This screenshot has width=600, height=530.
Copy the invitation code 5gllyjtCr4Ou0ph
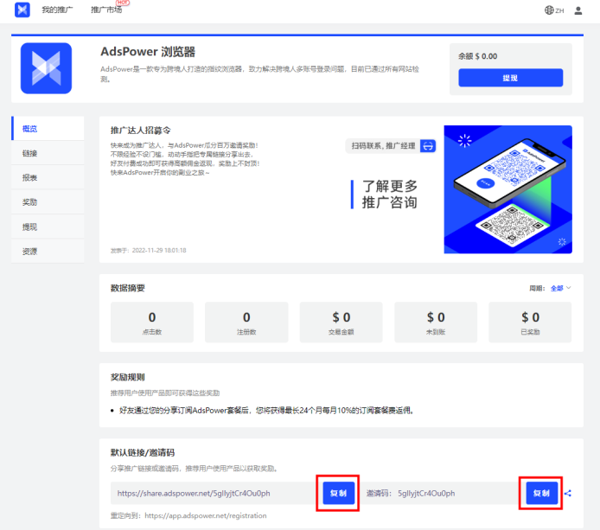coord(541,494)
